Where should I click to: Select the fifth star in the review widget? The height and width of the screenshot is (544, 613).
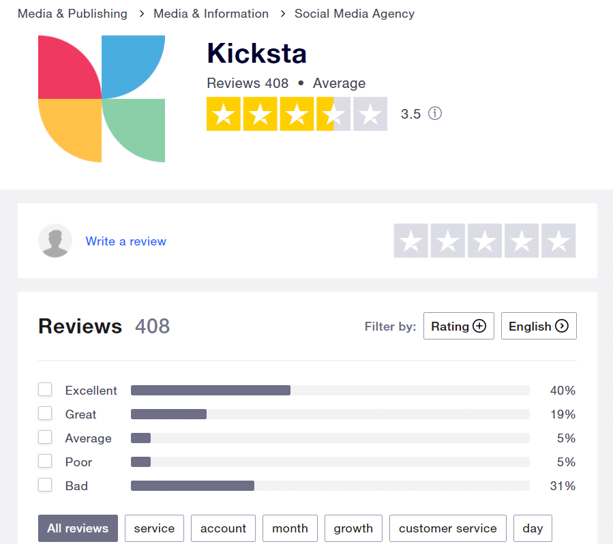[558, 241]
